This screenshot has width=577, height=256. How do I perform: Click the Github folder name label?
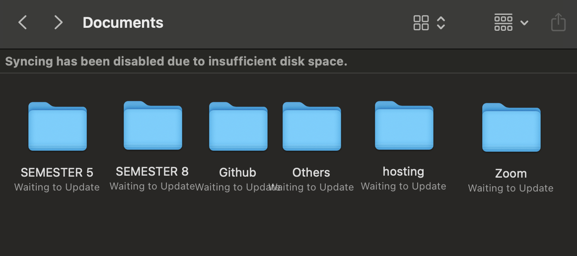tap(238, 173)
